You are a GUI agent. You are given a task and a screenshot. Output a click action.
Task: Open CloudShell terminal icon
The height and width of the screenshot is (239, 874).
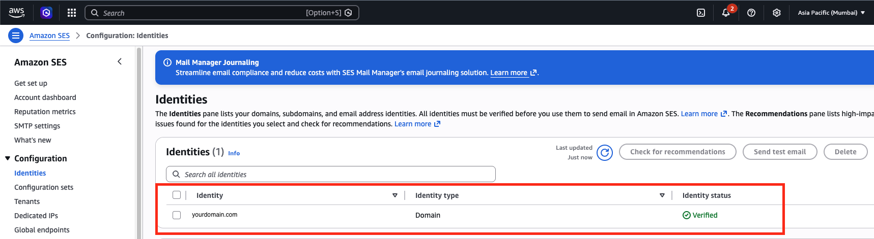pos(701,13)
